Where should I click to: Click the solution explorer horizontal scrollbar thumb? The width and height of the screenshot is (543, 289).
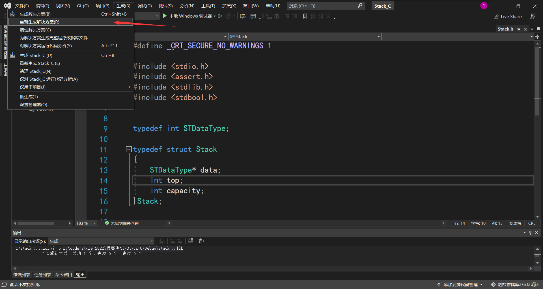[x=36, y=223]
